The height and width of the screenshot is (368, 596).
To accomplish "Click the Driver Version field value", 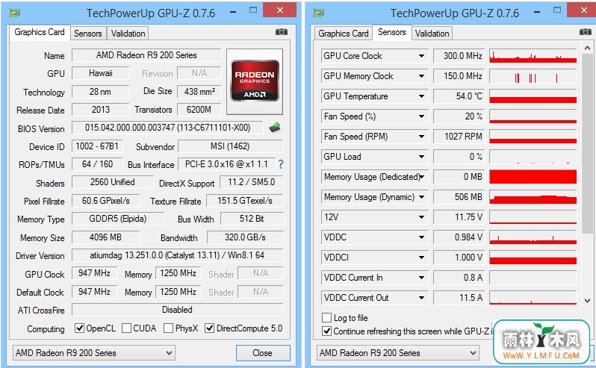I will [x=177, y=255].
